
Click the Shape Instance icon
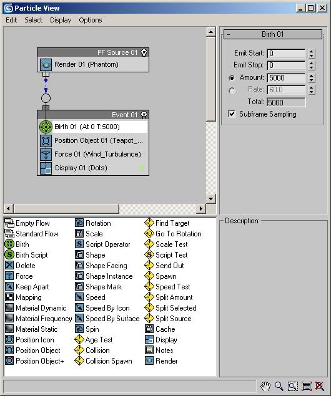79,276
